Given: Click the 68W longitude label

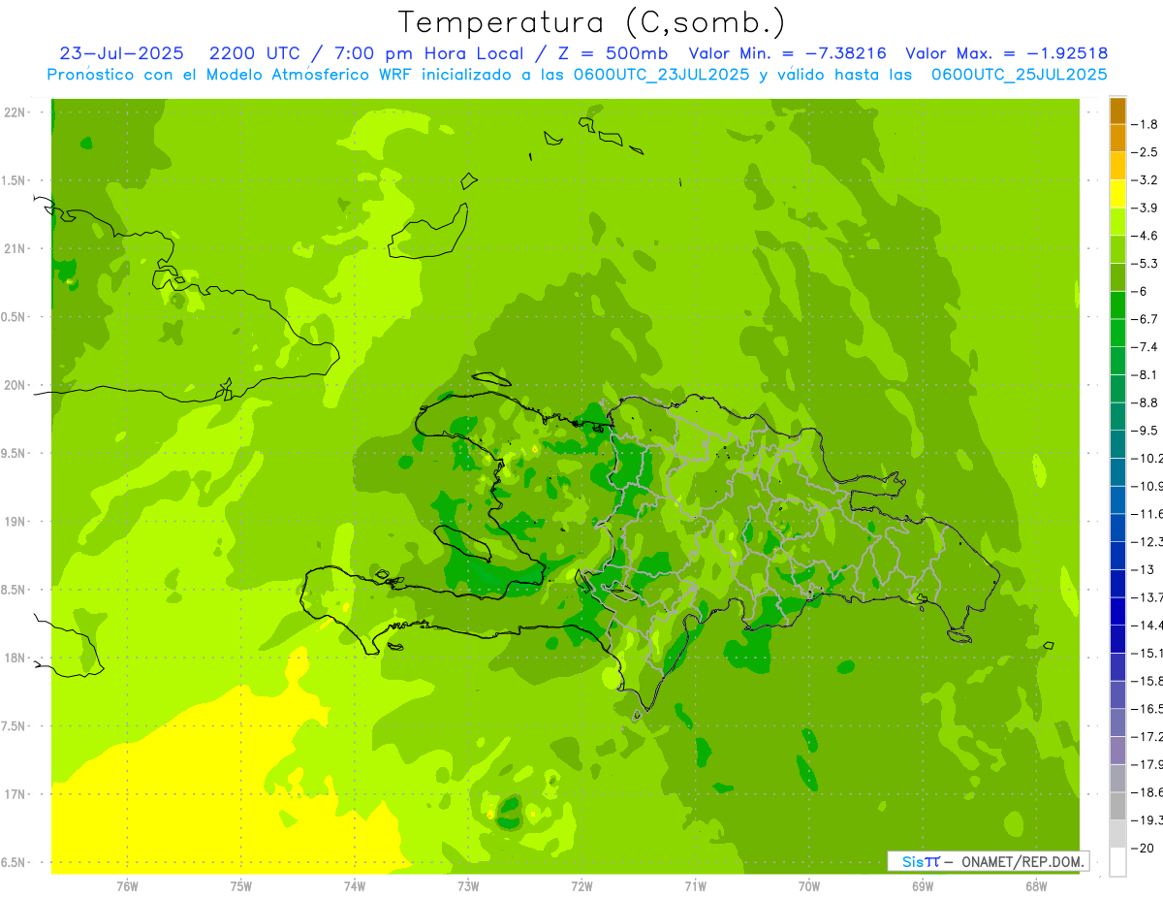Looking at the screenshot, I should (x=1035, y=886).
